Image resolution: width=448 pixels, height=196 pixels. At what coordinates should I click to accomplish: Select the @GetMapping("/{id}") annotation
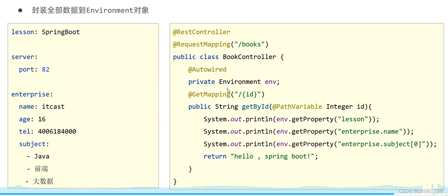[x=226, y=94]
